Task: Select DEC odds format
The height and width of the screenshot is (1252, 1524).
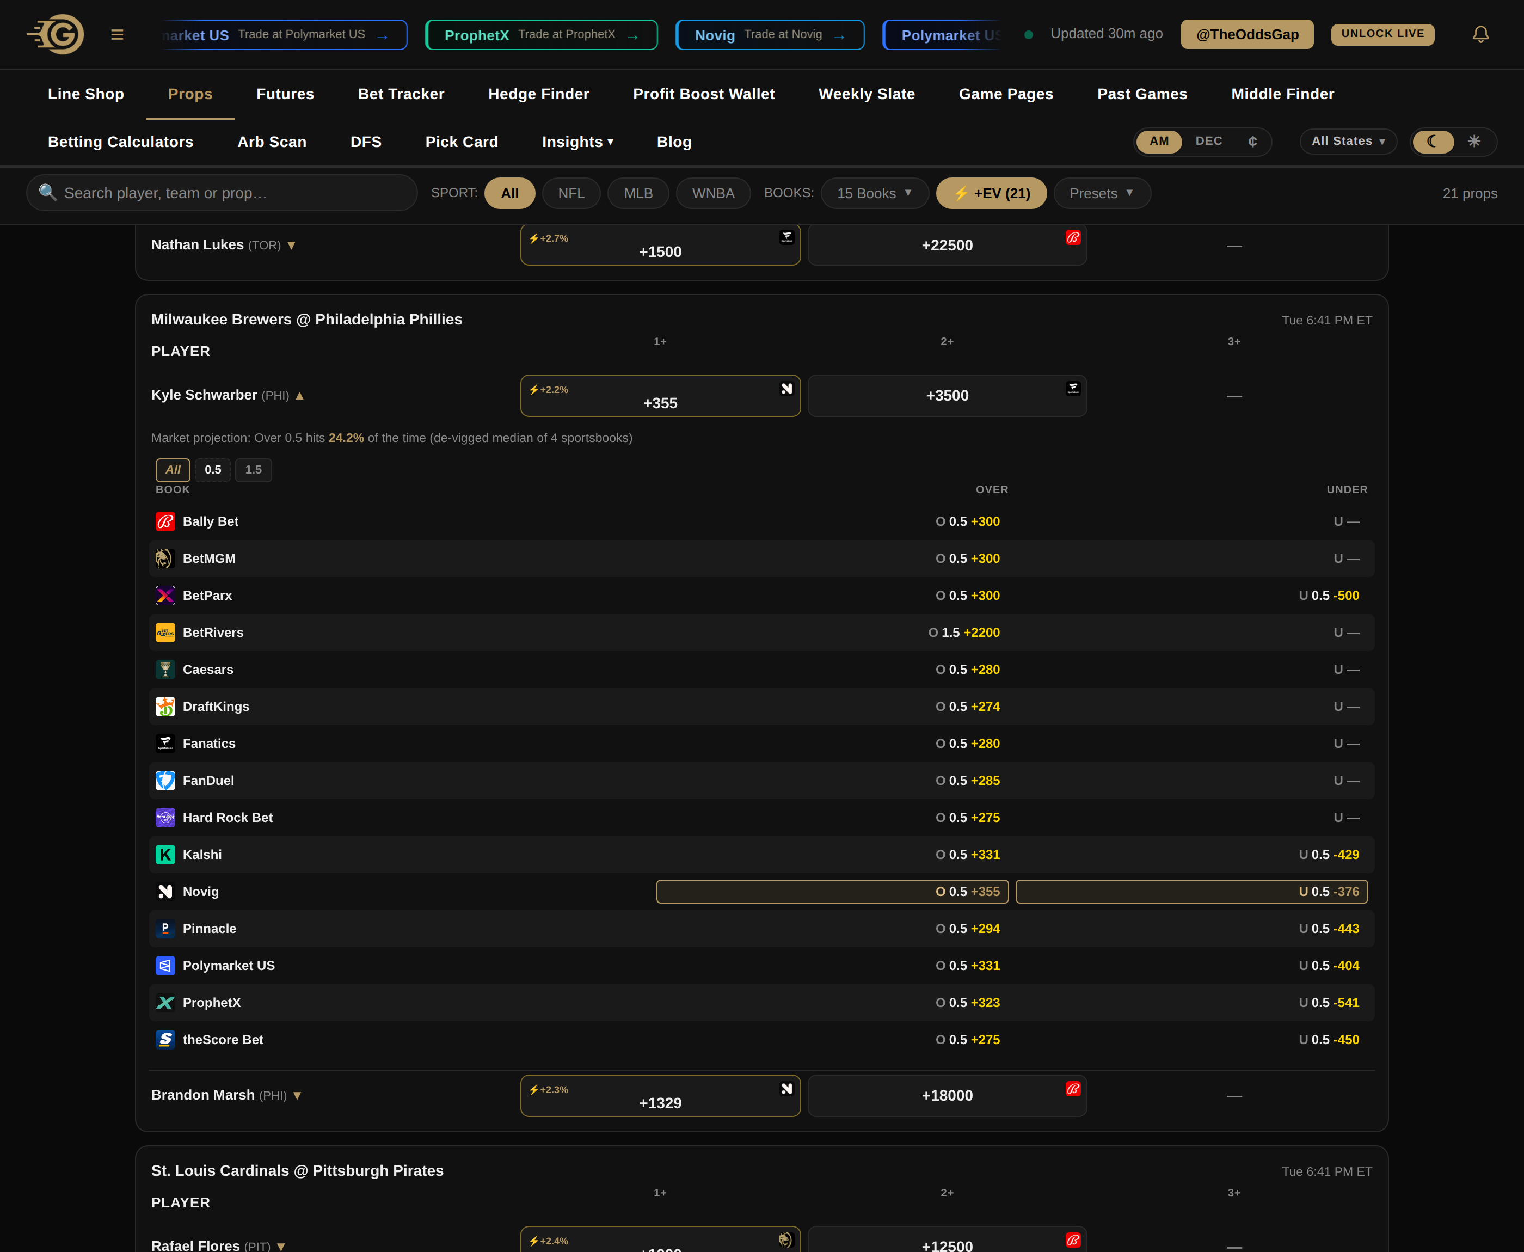Action: (1208, 142)
